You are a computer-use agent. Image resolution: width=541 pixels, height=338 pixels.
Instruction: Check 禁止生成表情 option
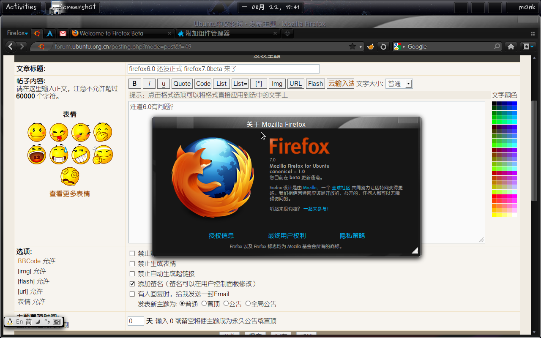[132, 264]
